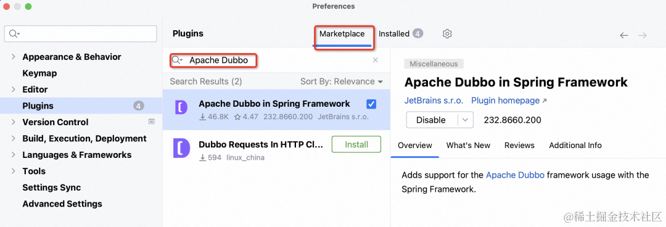Viewport: 666px width, 227px height.
Task: Expand Appearance & Behavior settings group
Action: point(13,57)
